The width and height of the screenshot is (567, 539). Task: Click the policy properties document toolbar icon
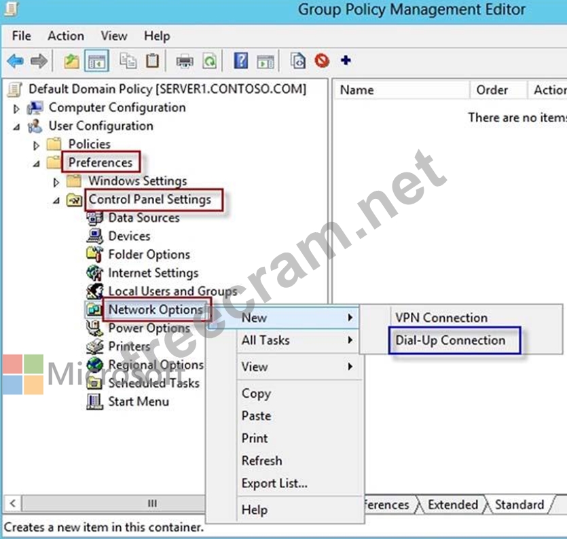coord(298,60)
